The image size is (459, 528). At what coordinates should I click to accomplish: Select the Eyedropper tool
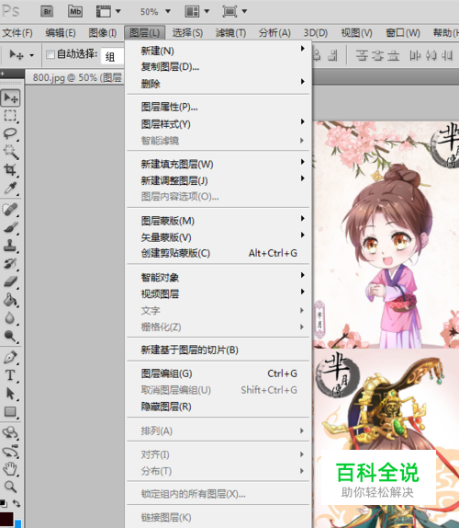[10, 188]
